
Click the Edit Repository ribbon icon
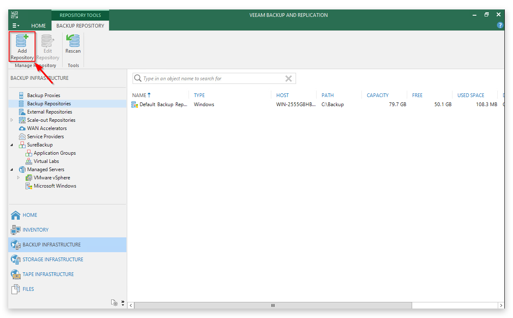(x=48, y=41)
